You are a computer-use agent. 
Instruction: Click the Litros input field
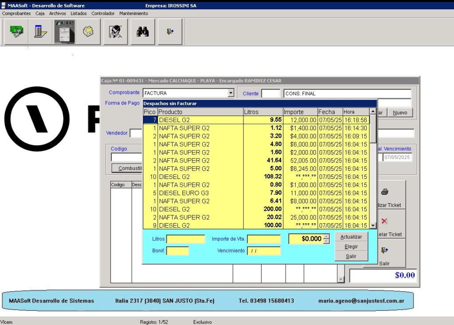click(185, 239)
